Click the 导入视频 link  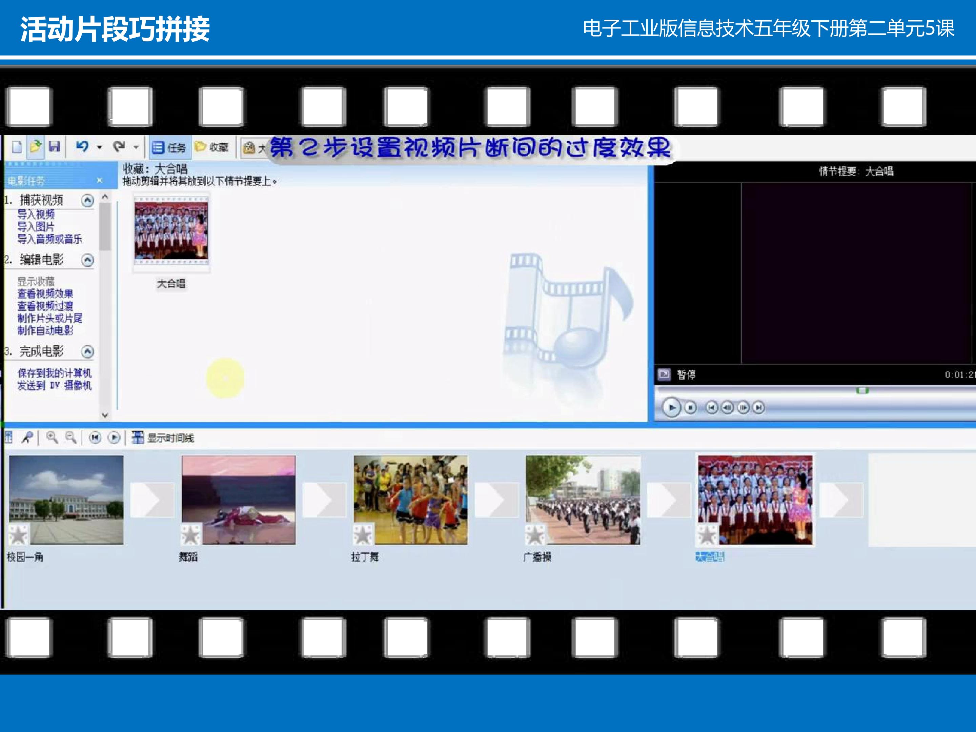[x=36, y=215]
